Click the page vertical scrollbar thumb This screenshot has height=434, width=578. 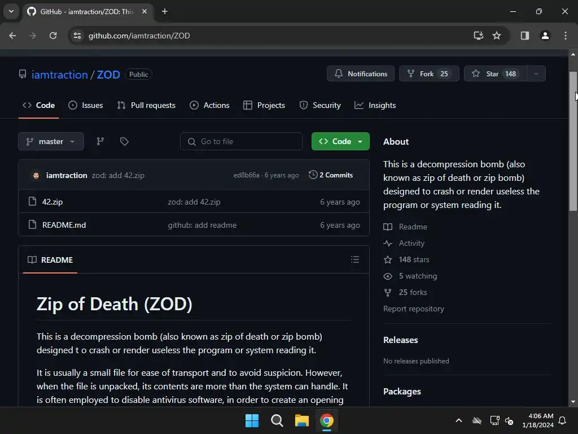click(573, 141)
